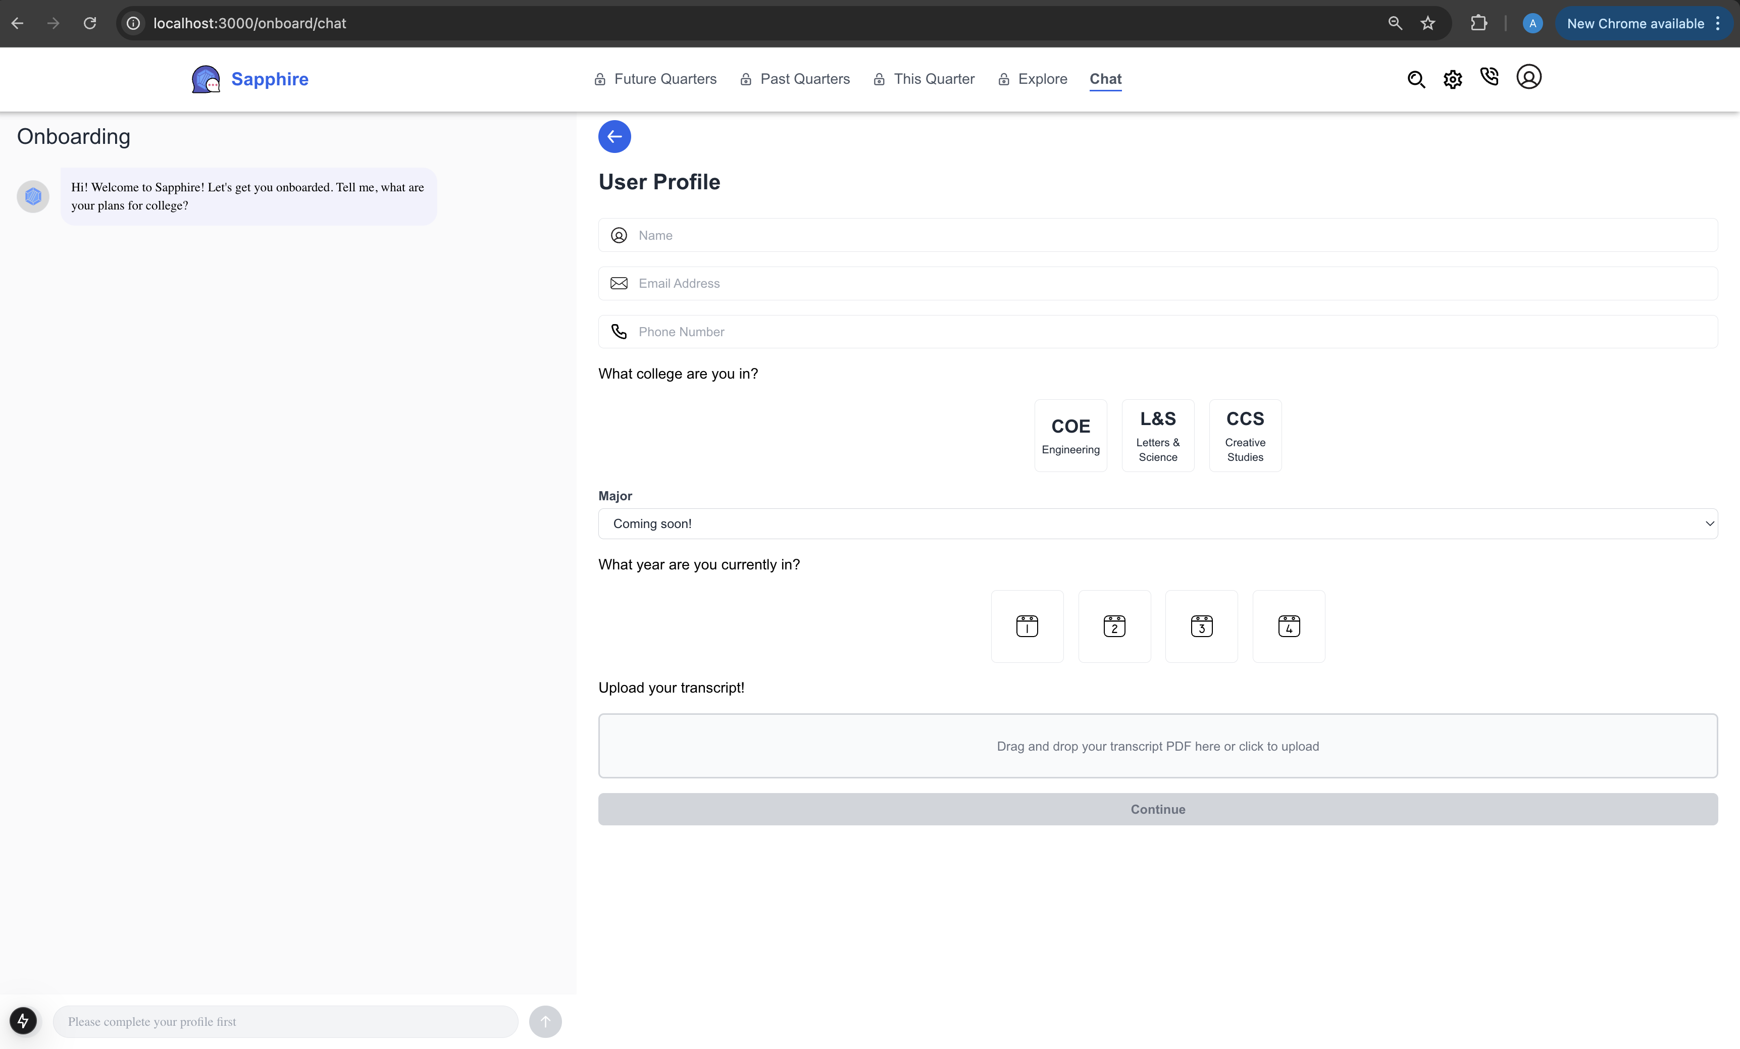Click the transcript PDF upload area
This screenshot has height=1049, width=1740.
[x=1157, y=746]
